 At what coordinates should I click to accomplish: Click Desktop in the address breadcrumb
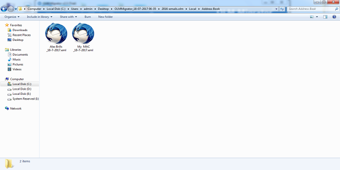[x=103, y=9]
